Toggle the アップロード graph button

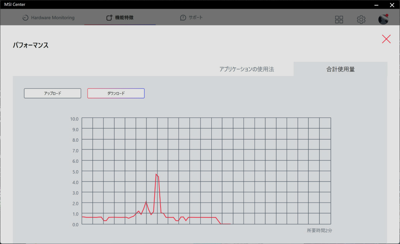[53, 93]
